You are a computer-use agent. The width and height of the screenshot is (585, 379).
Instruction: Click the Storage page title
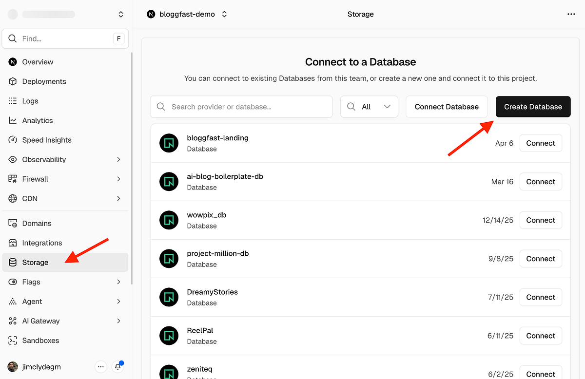361,14
